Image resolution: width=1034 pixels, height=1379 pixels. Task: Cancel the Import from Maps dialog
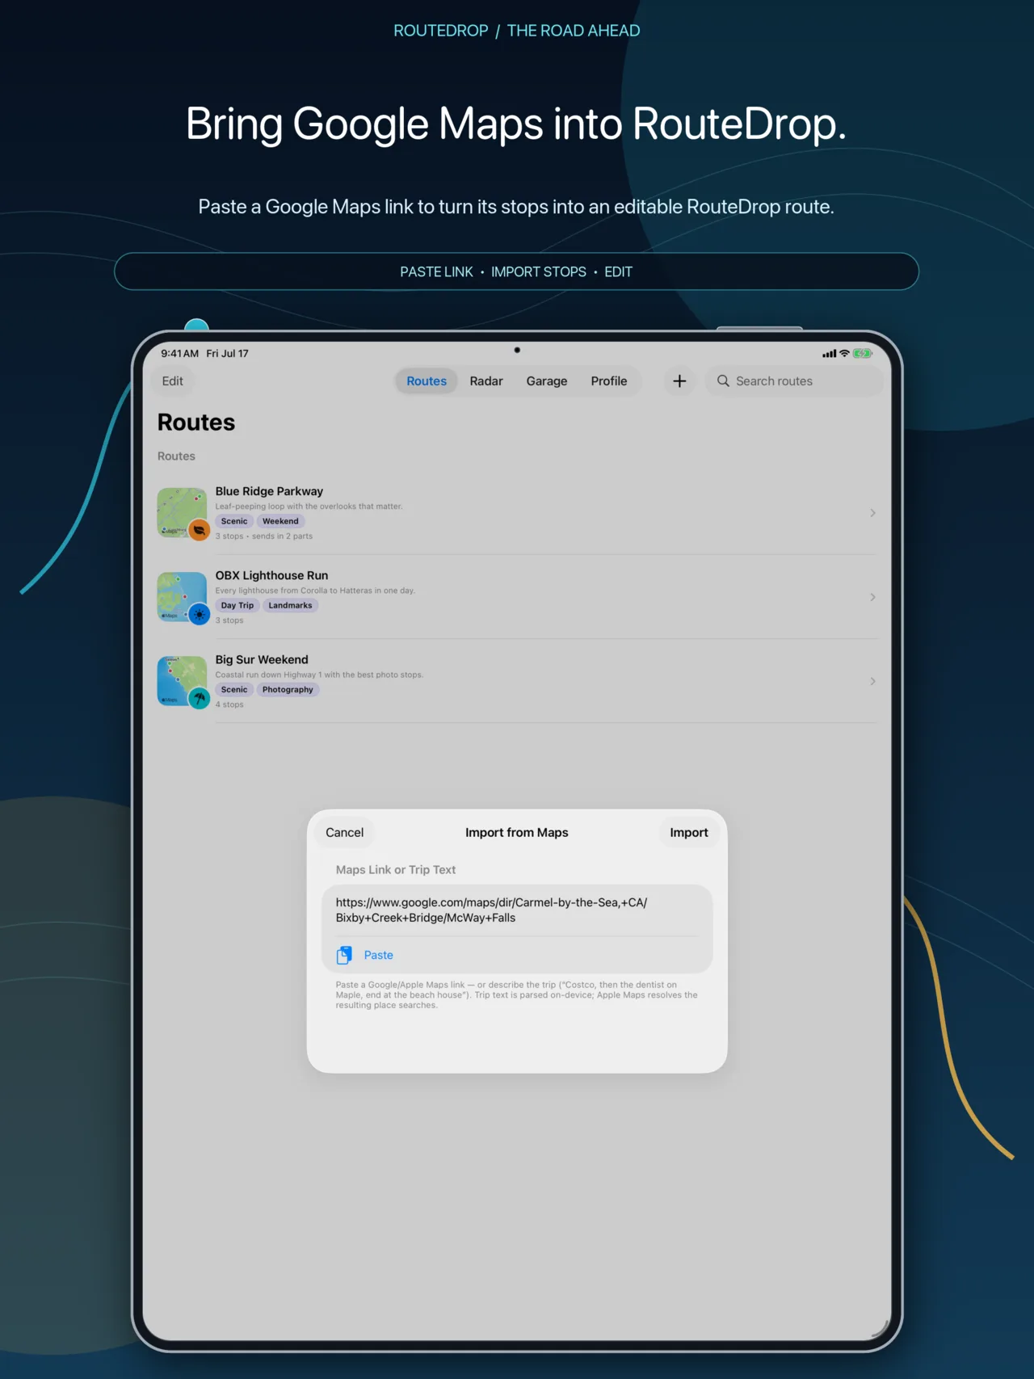[344, 832]
